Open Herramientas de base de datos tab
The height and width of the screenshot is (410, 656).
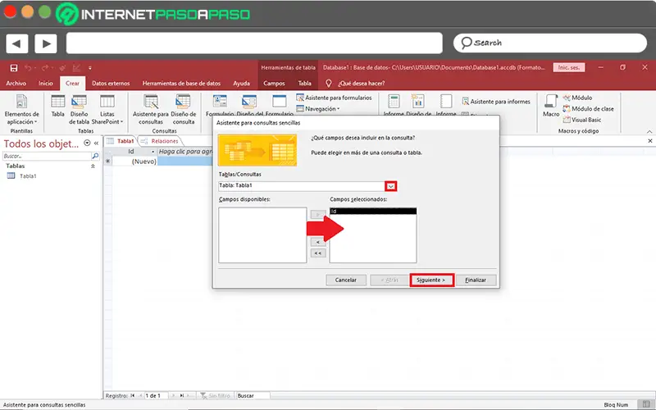tap(181, 84)
